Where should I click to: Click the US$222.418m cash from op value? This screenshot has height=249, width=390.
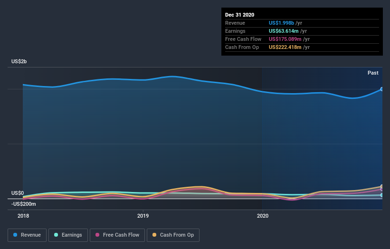point(285,47)
